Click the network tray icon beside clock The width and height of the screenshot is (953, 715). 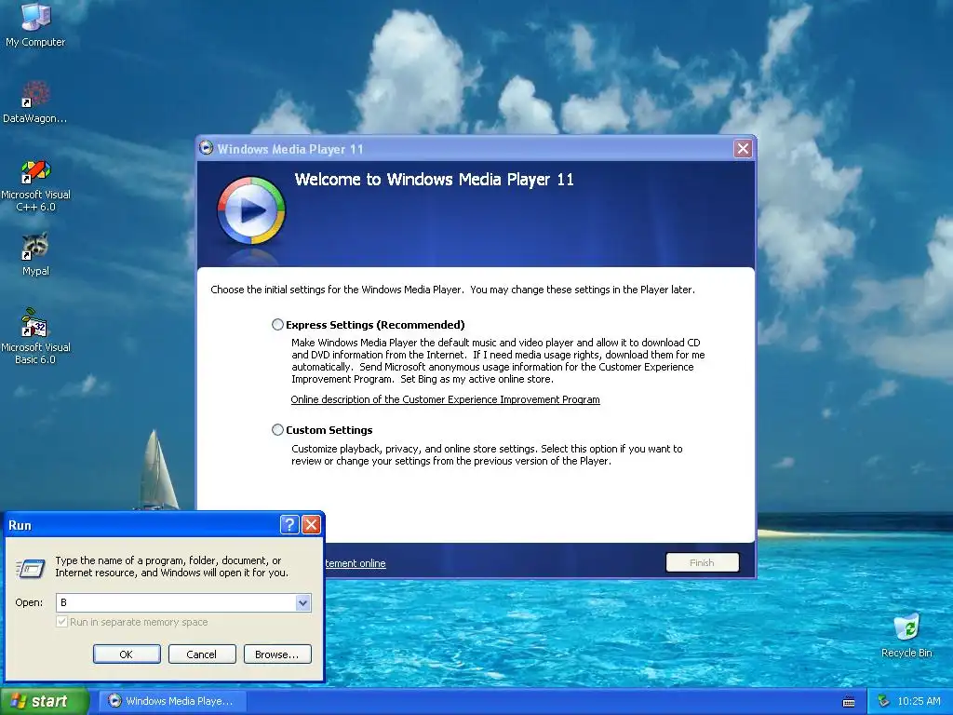click(x=884, y=701)
